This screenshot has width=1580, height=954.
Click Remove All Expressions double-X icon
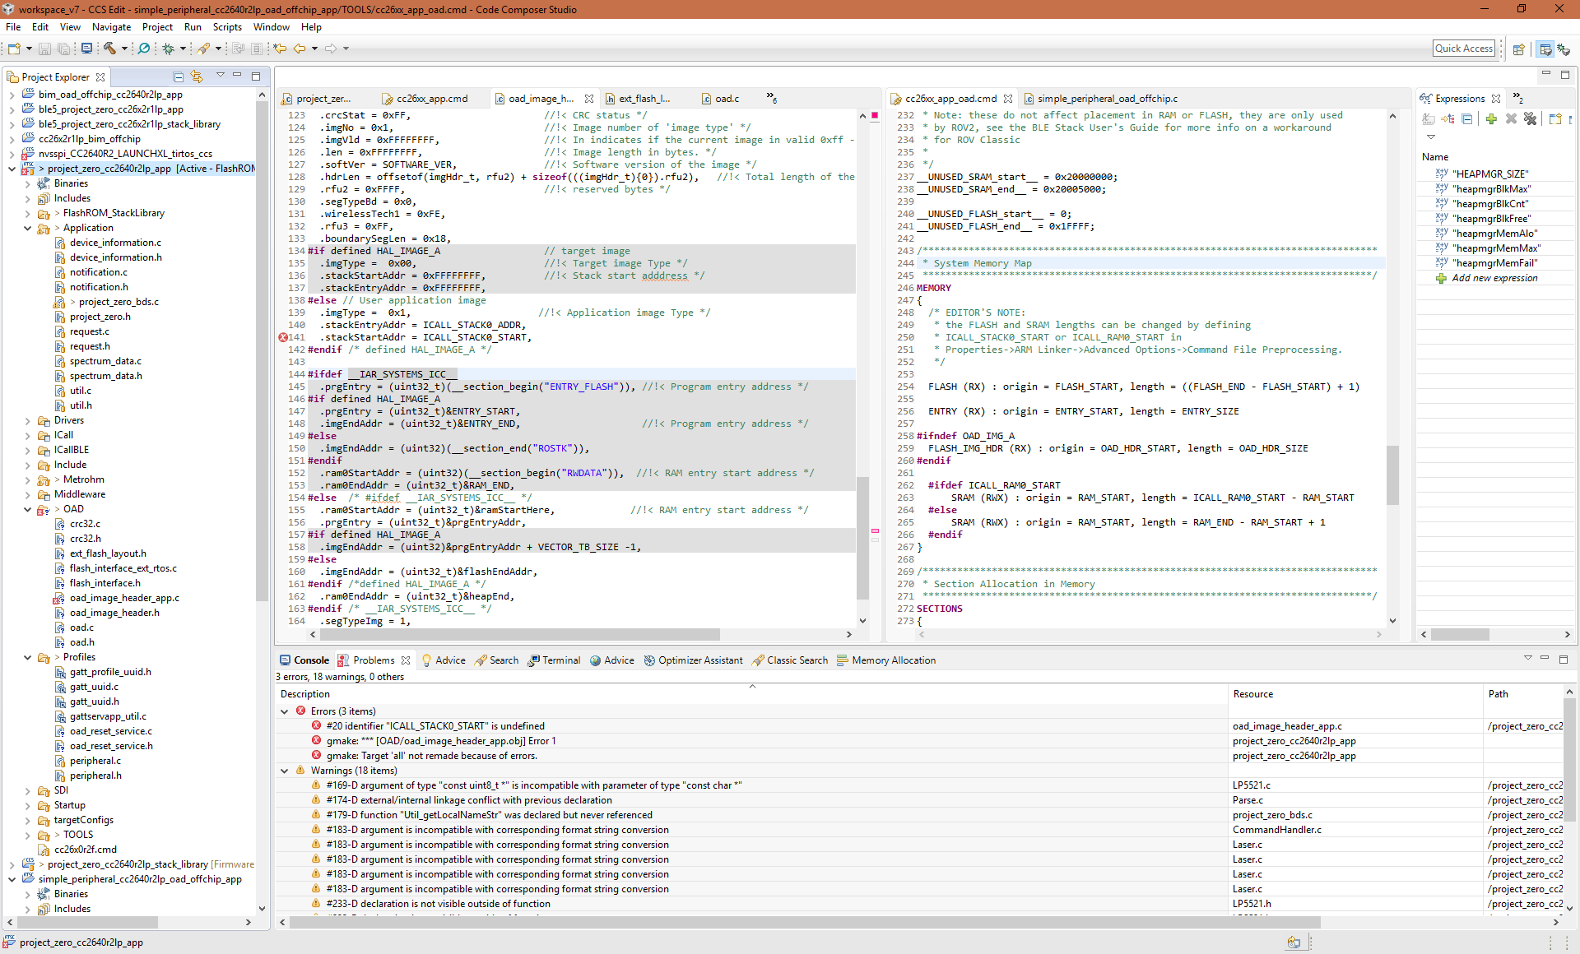click(x=1530, y=119)
